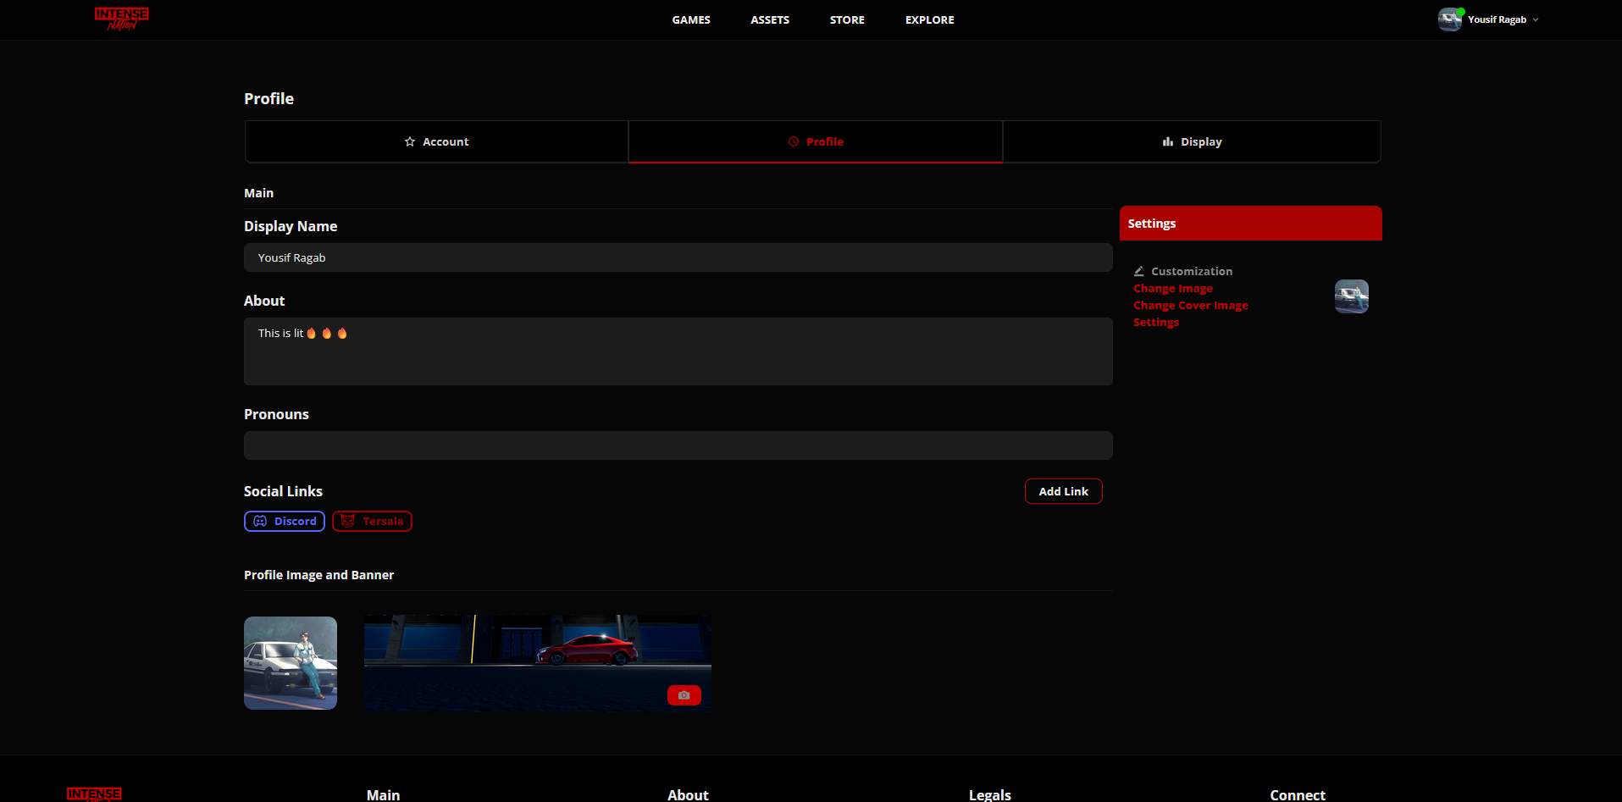Open the ASSETS navigation link

[770, 19]
